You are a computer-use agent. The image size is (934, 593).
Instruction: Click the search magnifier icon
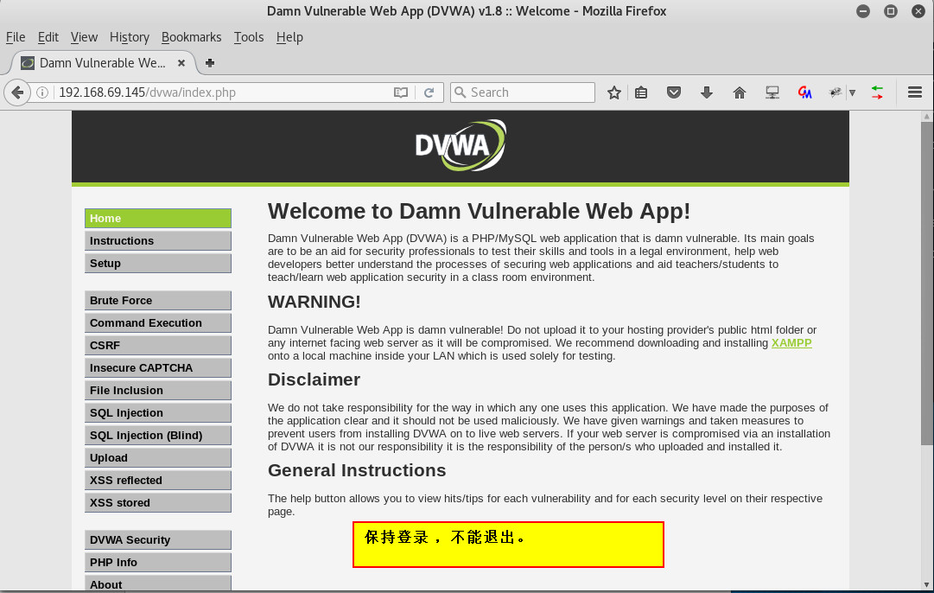[x=460, y=92]
